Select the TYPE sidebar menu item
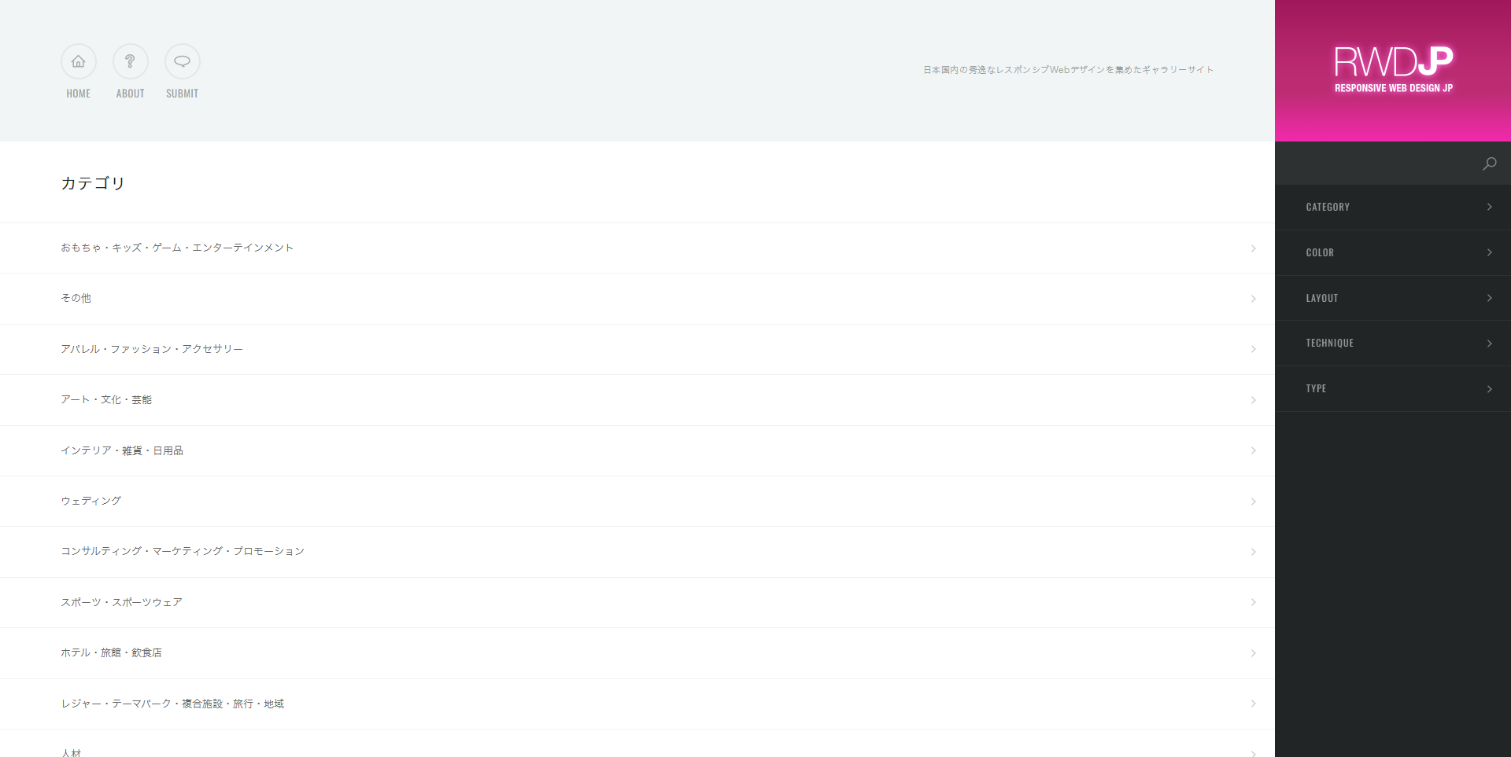Screen dimensions: 1511x757 click(x=1393, y=389)
